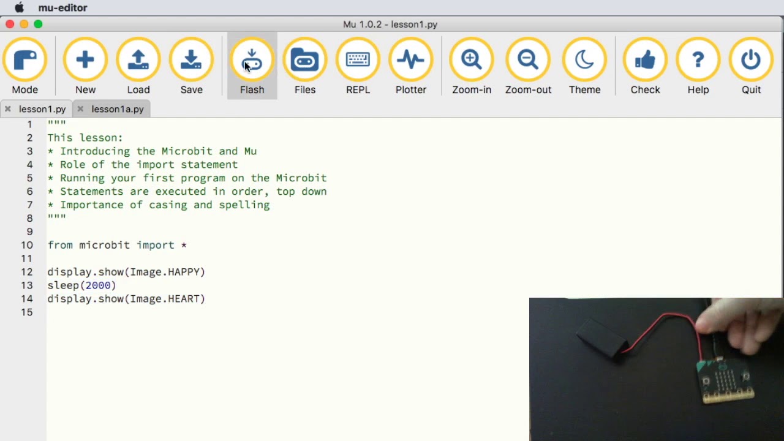784x441 pixels.
Task: Click the line 'from microbit import *'
Action: 118,245
